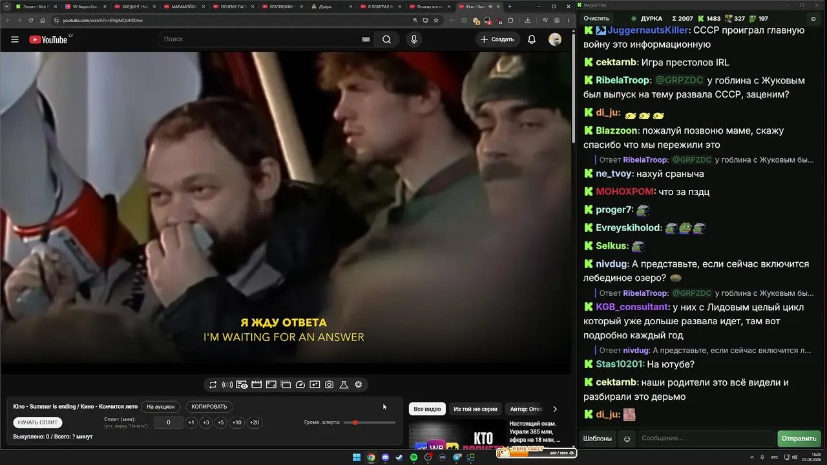
Task: Select the Все видео filter chip
Action: pos(427,409)
